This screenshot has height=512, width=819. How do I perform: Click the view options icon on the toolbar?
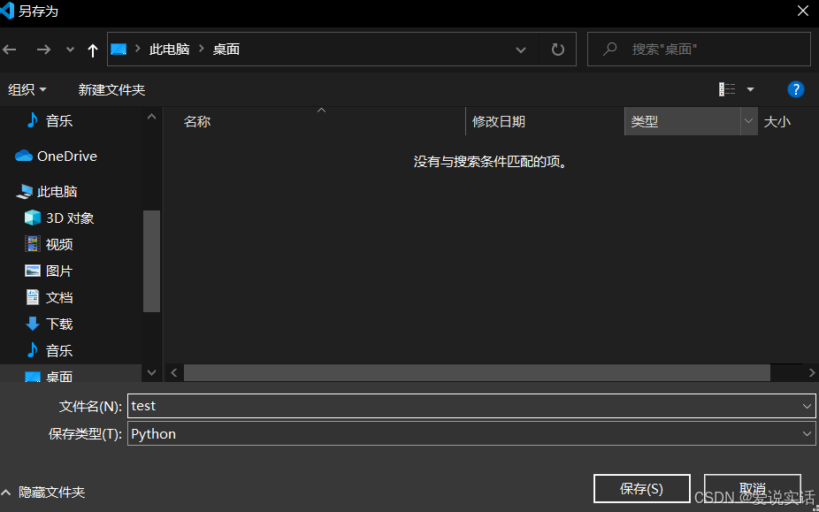(727, 88)
